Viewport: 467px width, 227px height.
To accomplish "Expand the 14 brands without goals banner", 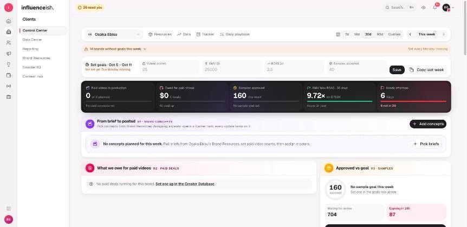I will (115, 49).
